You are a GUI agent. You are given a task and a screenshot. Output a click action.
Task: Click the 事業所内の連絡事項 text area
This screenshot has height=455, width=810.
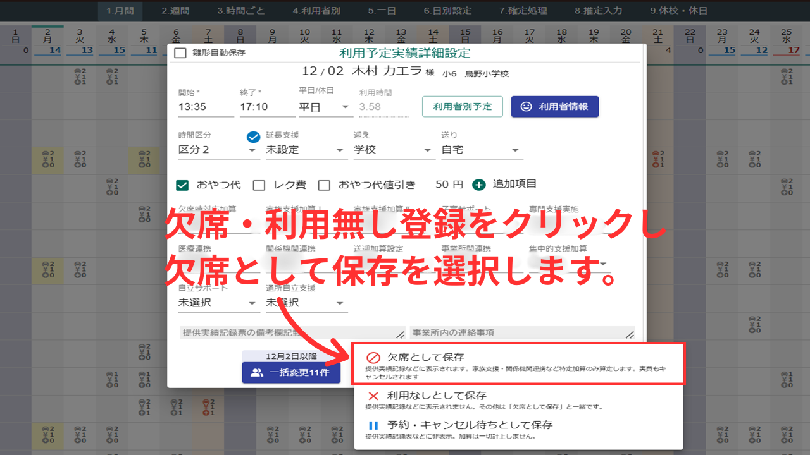click(522, 333)
